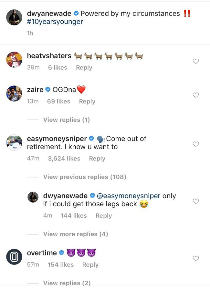Like heatvshaters' goat emoji comment

tap(195, 61)
